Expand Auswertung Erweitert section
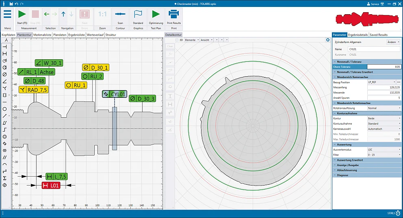 [x=367, y=160]
